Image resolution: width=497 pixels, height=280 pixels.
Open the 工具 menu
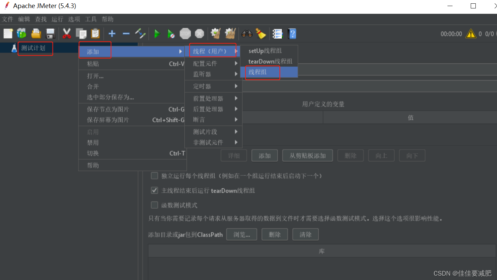(x=91, y=19)
